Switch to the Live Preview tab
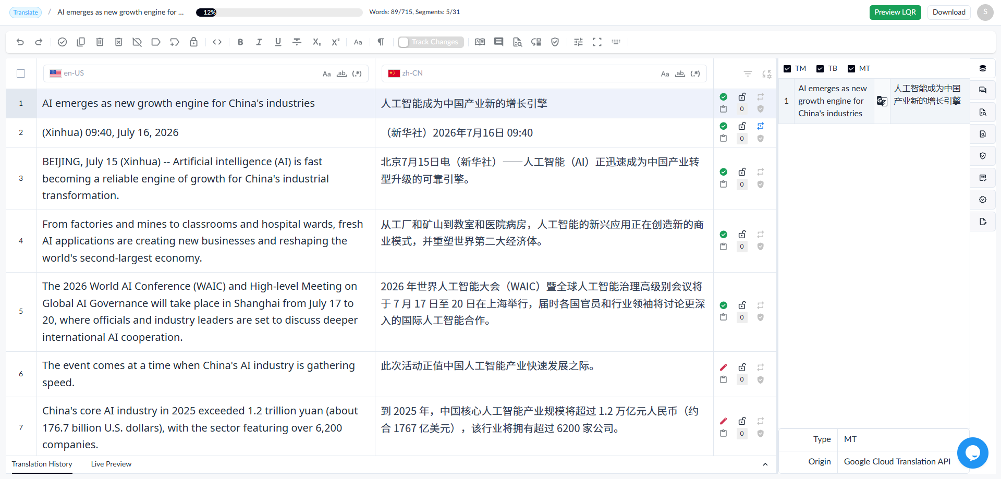1001x479 pixels. click(x=111, y=464)
